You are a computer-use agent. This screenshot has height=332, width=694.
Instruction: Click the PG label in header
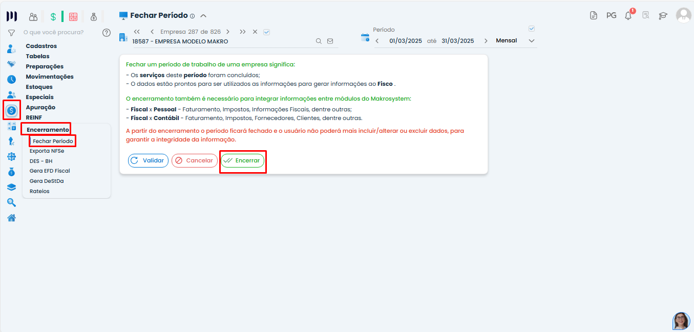pos(611,15)
